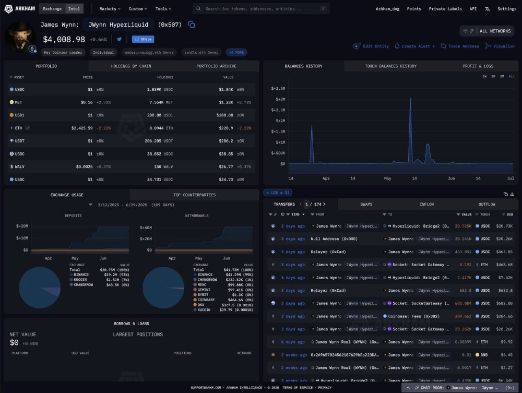Open the Tools dropdown menu

click(163, 9)
